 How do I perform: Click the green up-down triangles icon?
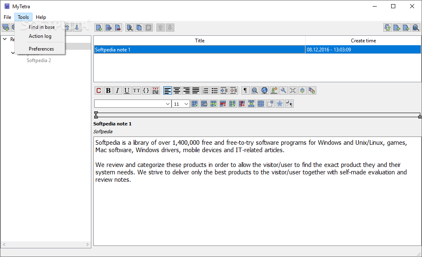coord(302,90)
